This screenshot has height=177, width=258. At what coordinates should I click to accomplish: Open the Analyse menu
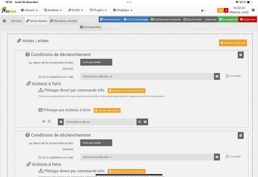coord(53,10)
